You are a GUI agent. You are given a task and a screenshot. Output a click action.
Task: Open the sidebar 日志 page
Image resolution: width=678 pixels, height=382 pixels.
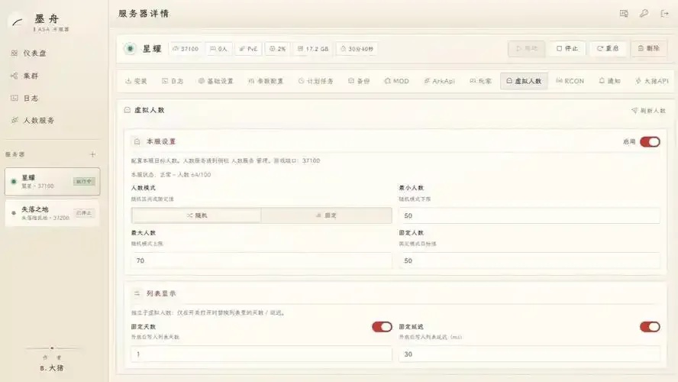coord(24,99)
